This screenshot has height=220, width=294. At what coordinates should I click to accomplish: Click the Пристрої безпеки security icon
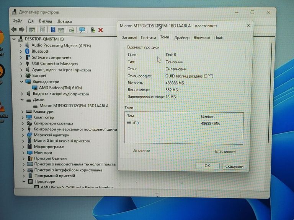pyautogui.click(x=30, y=158)
